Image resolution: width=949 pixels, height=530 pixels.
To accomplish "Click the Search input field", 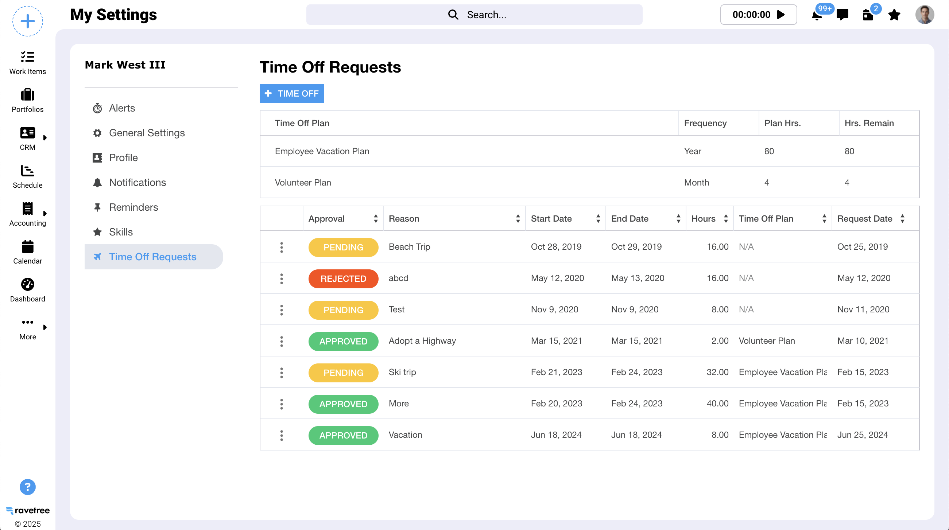I will (x=474, y=15).
